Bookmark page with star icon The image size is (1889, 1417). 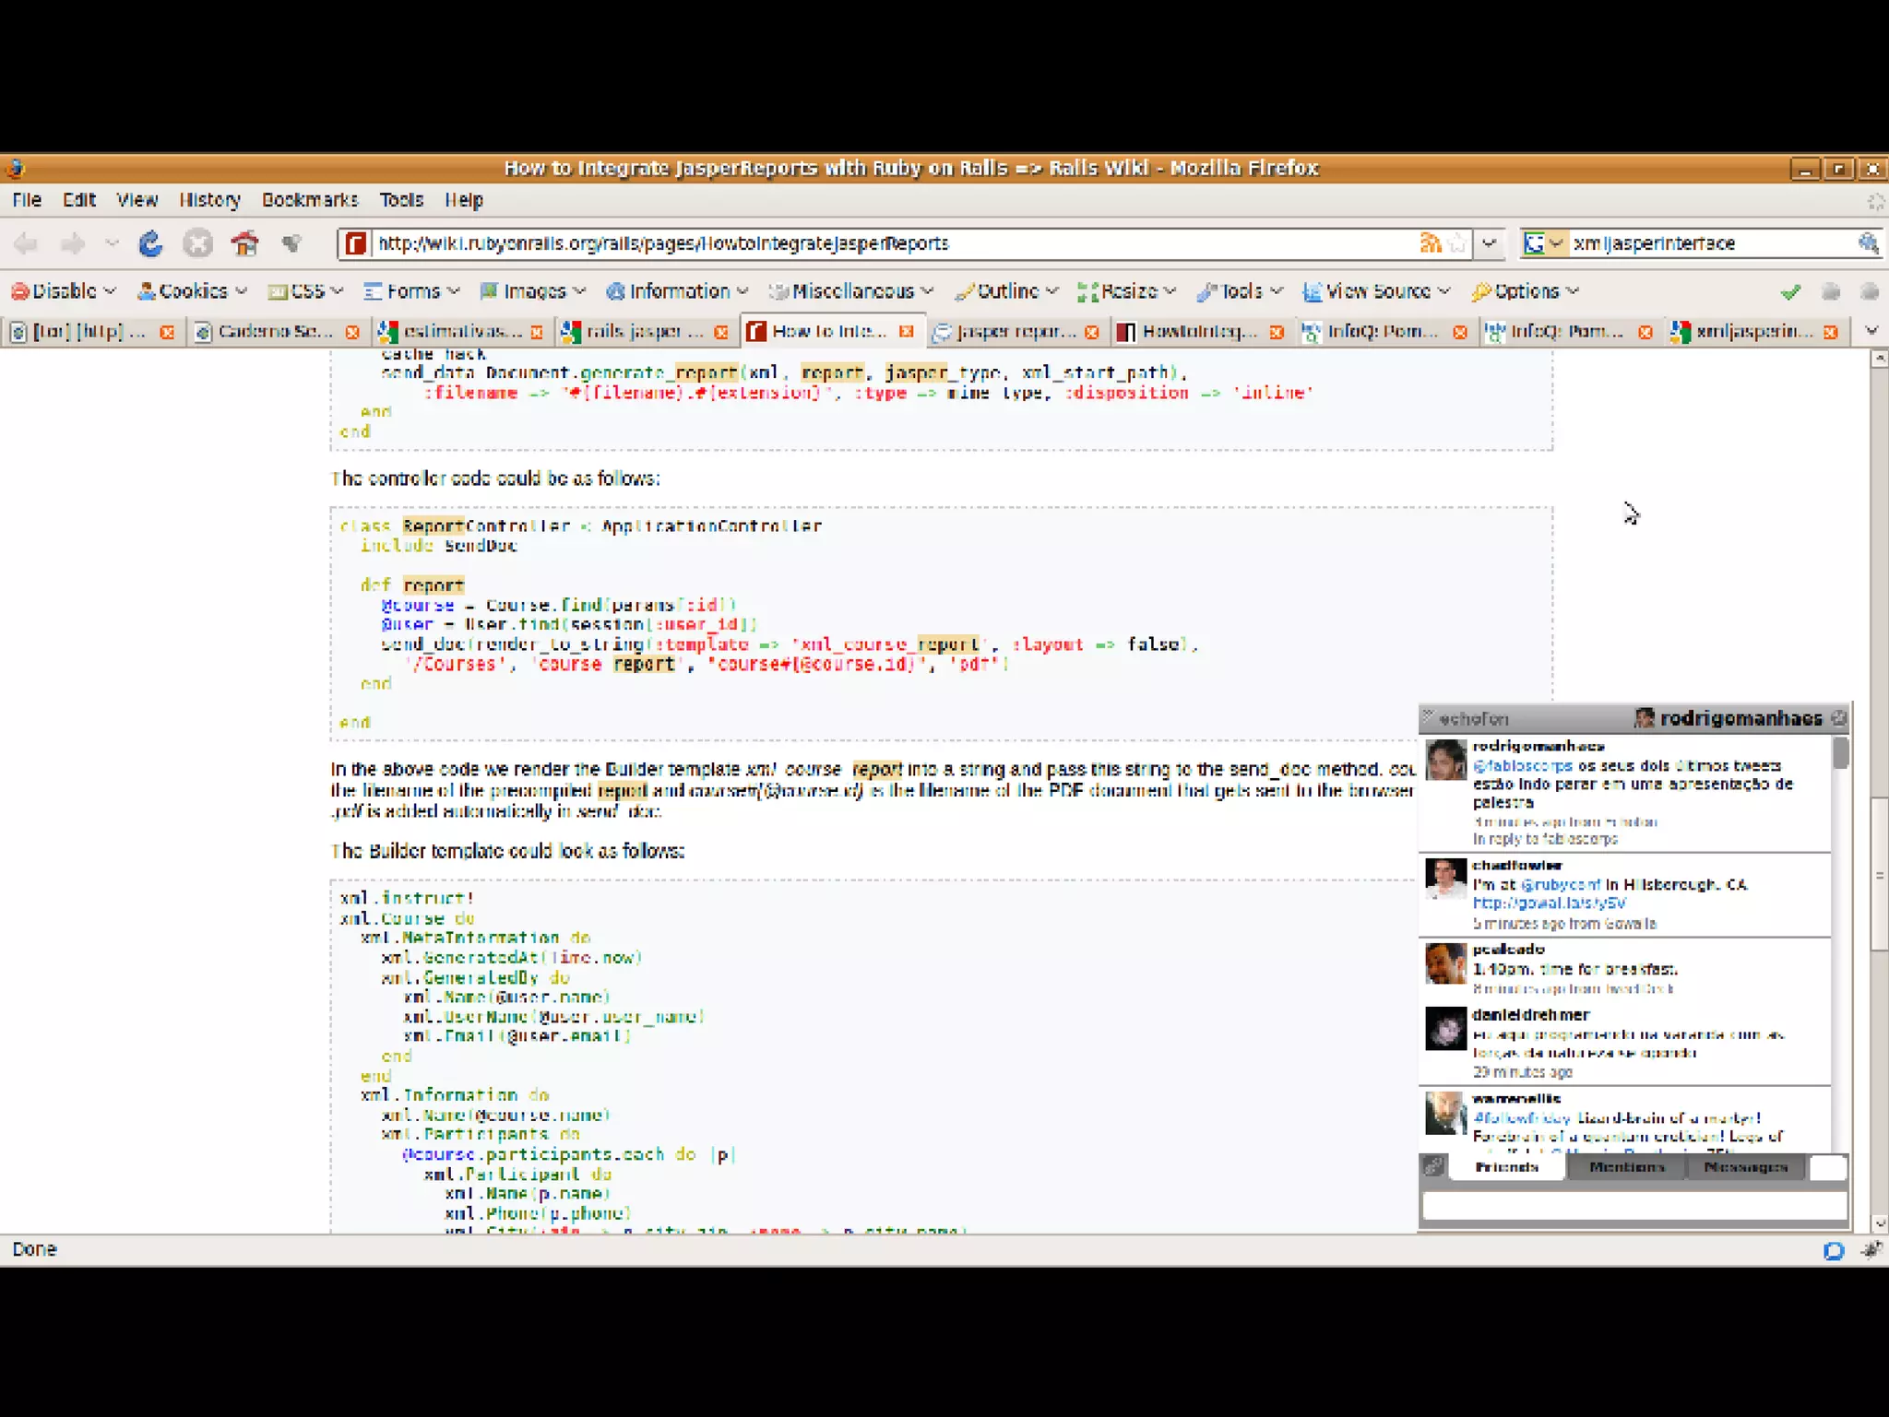point(1457,243)
